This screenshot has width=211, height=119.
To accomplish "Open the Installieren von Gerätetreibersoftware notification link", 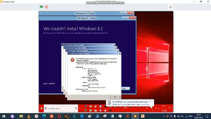I will (130, 102).
